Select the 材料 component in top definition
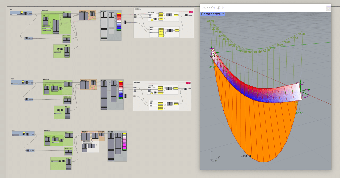Viewport: 340px width, 178px height. point(45,20)
